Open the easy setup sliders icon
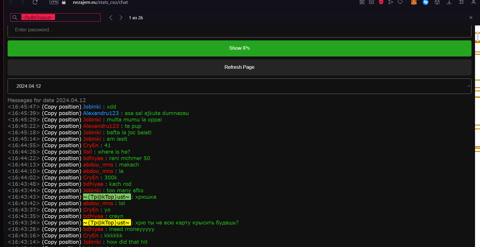The width and height of the screenshot is (480, 247). [x=462, y=2]
